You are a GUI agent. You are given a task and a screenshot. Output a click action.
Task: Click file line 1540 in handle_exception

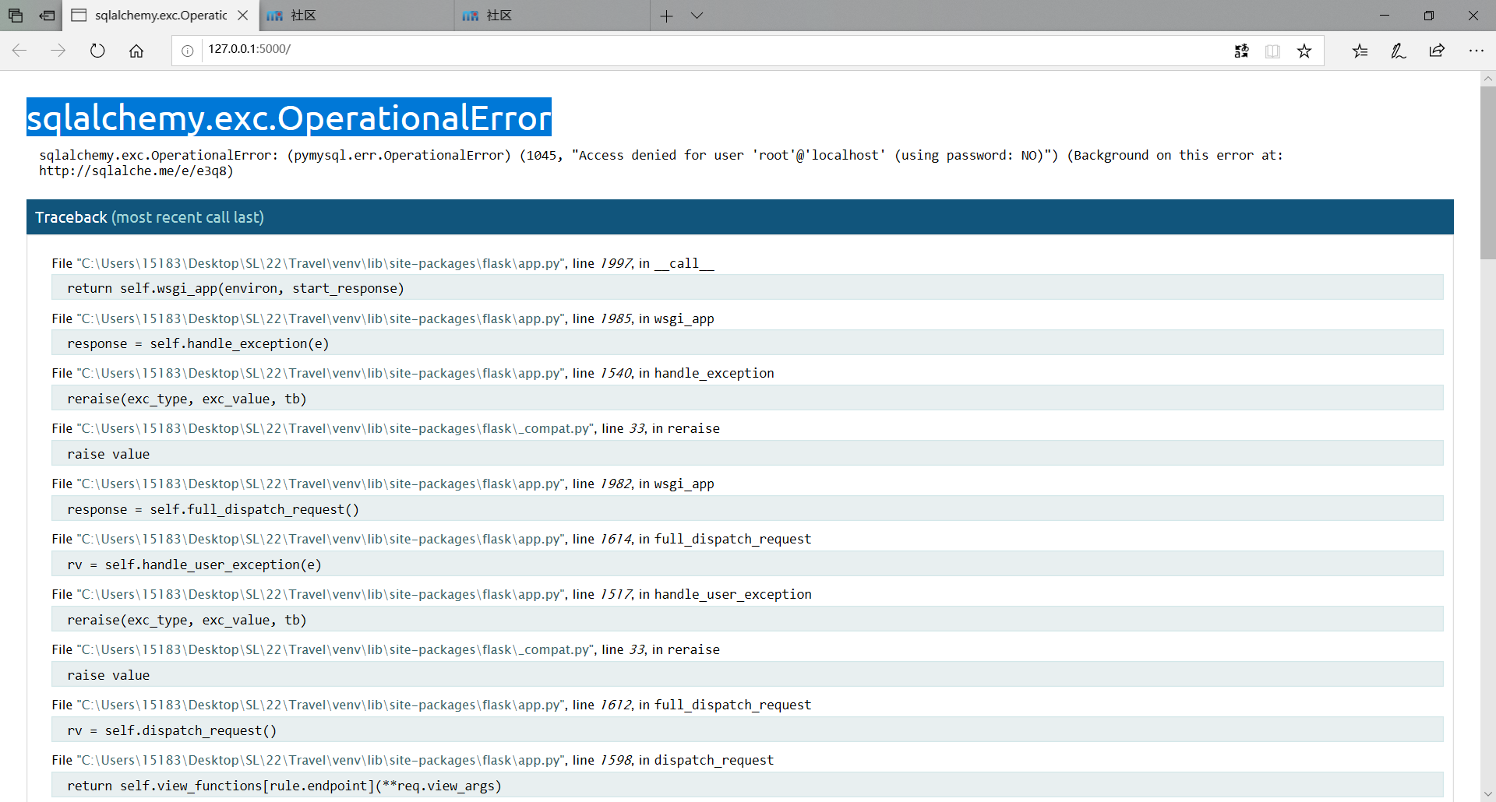413,373
